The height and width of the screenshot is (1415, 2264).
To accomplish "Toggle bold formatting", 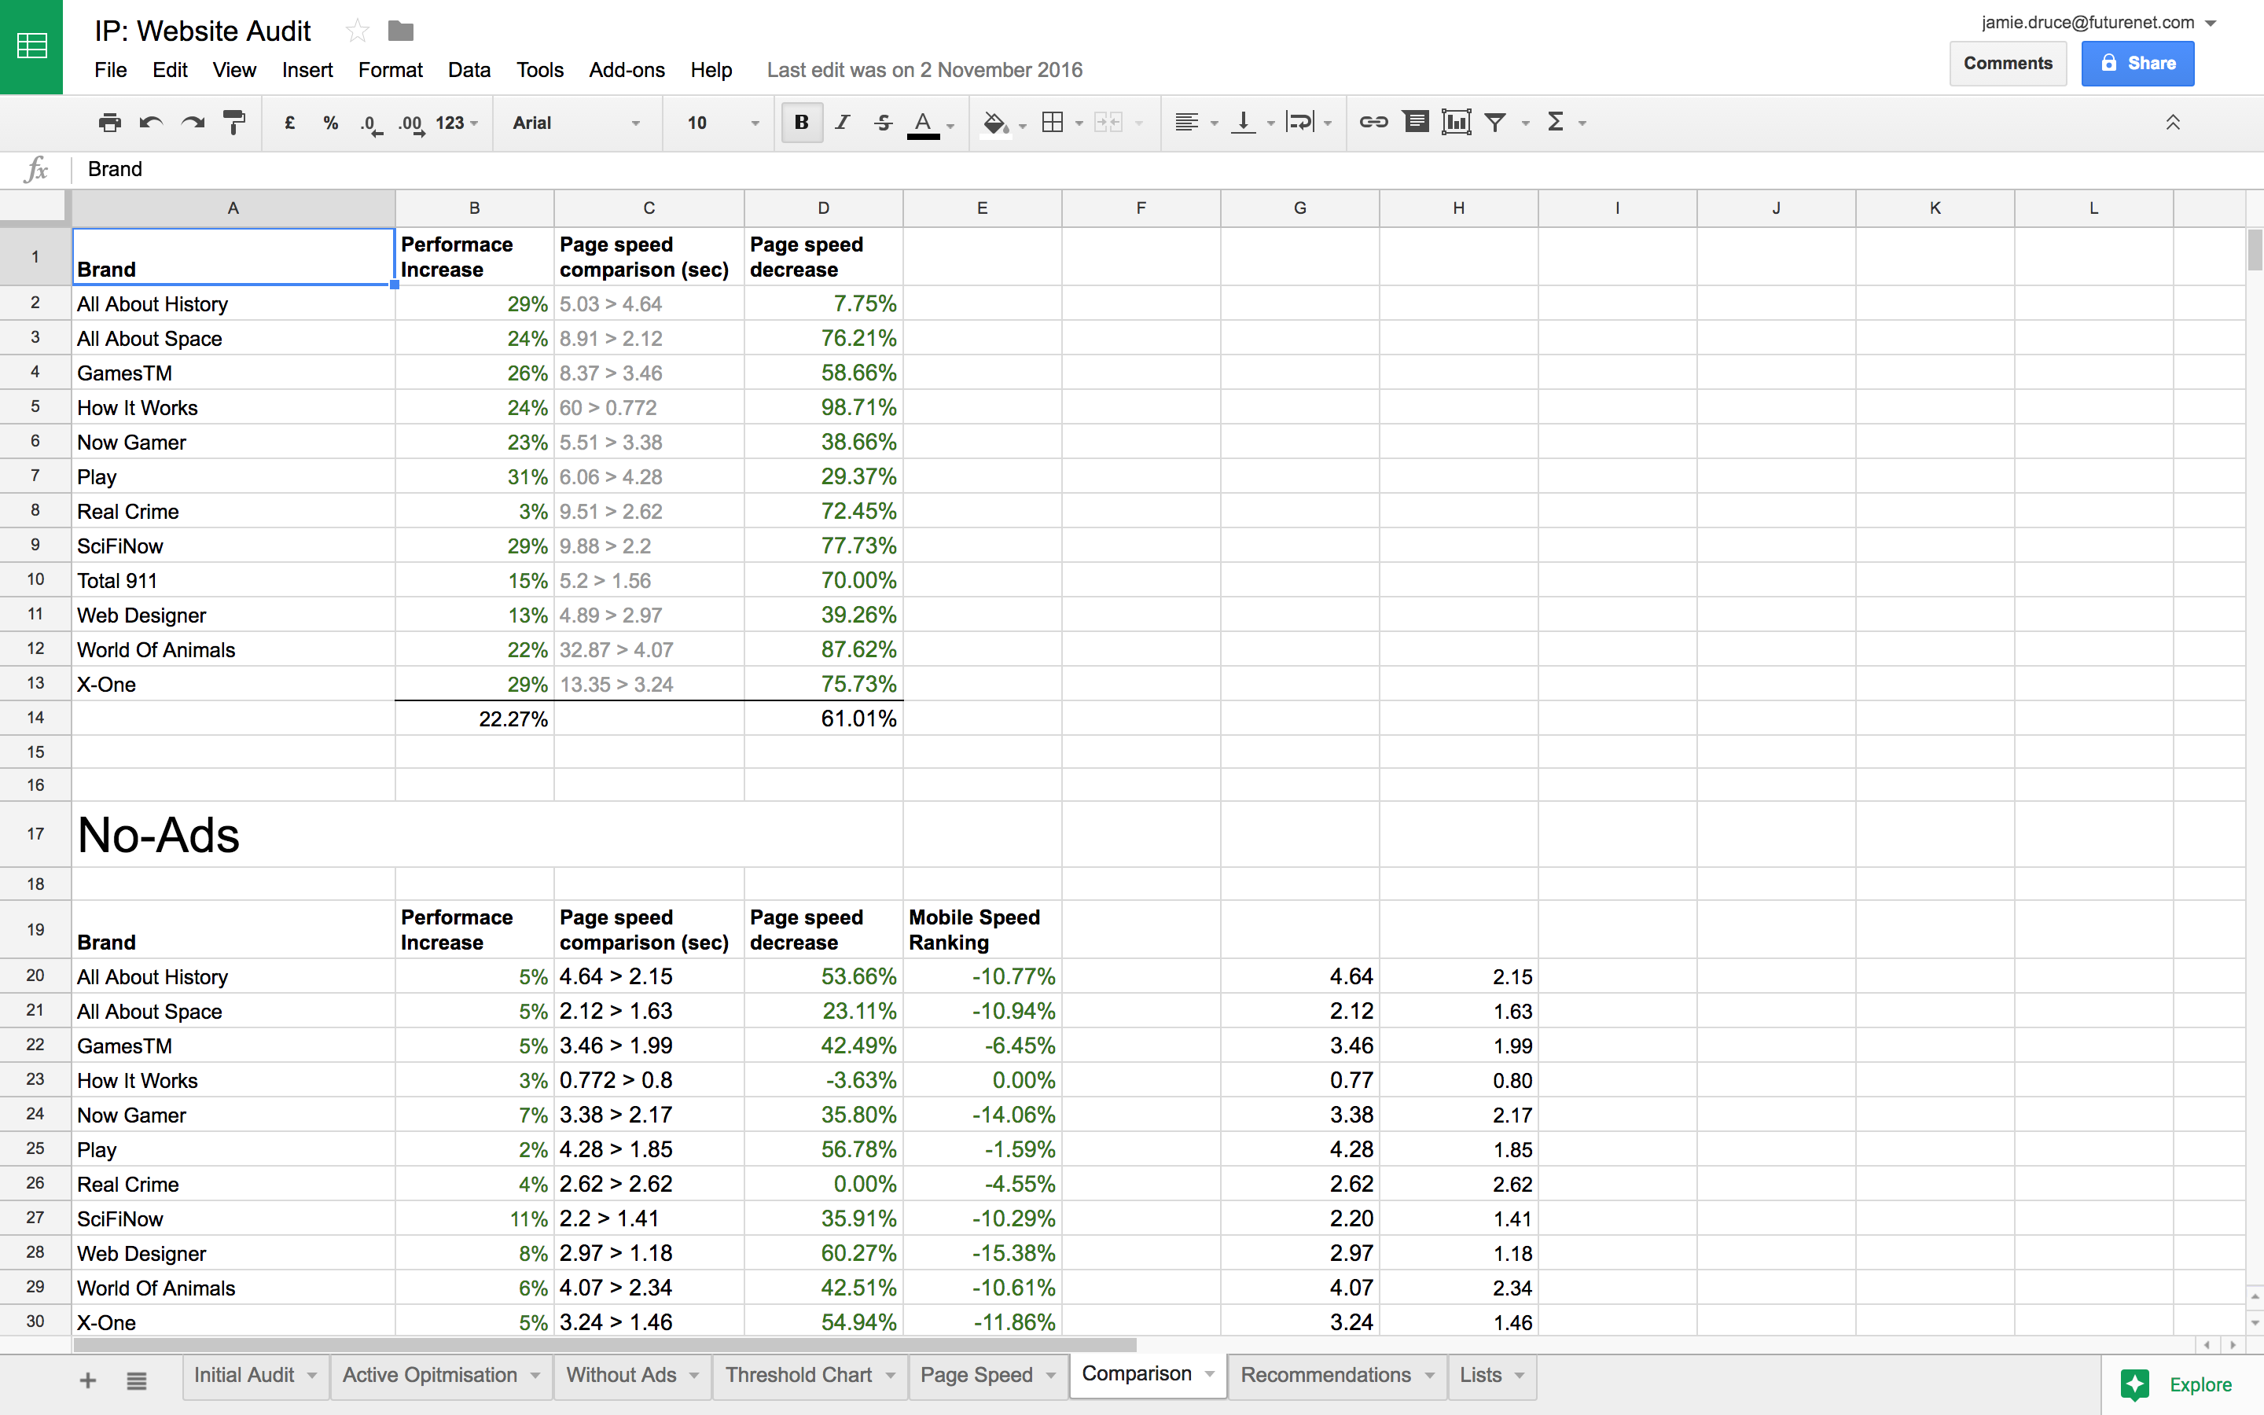I will 802,123.
